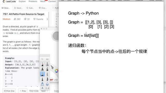Screen dimensions: 166x93
Task: Go to the previous problem with Prev
Action: 23,91
